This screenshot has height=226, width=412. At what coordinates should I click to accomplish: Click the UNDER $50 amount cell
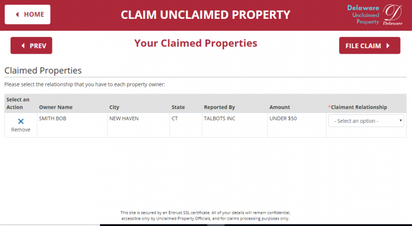297,125
